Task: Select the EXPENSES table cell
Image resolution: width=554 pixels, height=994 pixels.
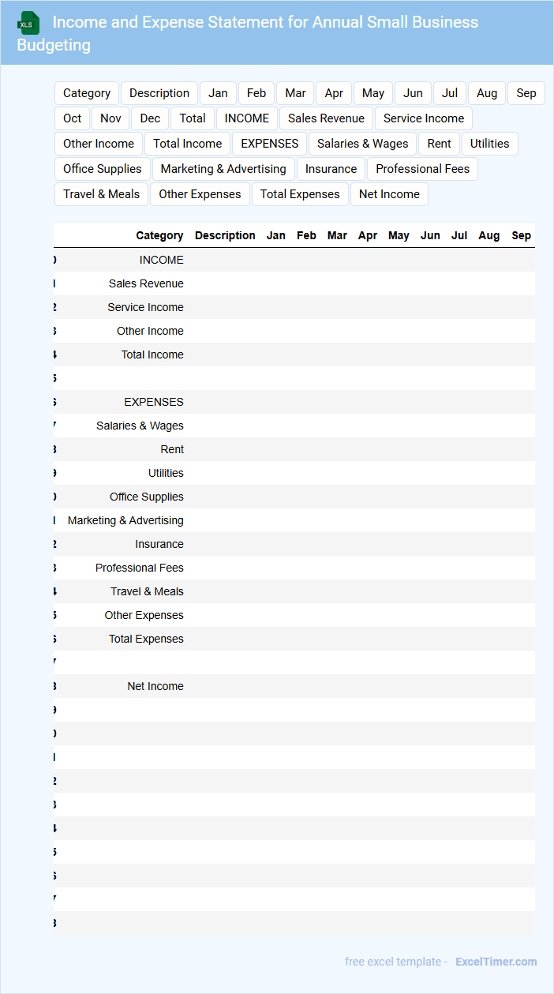Action: pos(154,402)
